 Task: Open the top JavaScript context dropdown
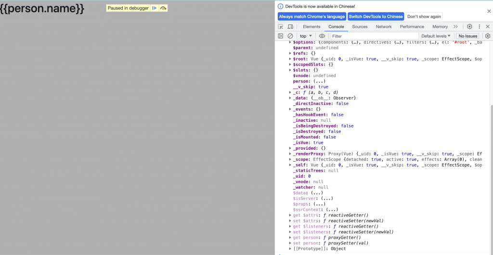coord(306,36)
